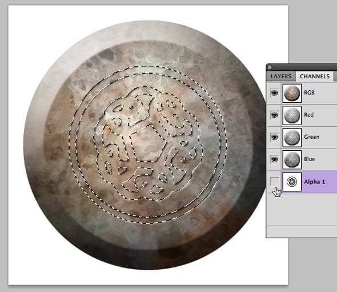Switch to the Layers tab
337x292 pixels.
[280, 77]
